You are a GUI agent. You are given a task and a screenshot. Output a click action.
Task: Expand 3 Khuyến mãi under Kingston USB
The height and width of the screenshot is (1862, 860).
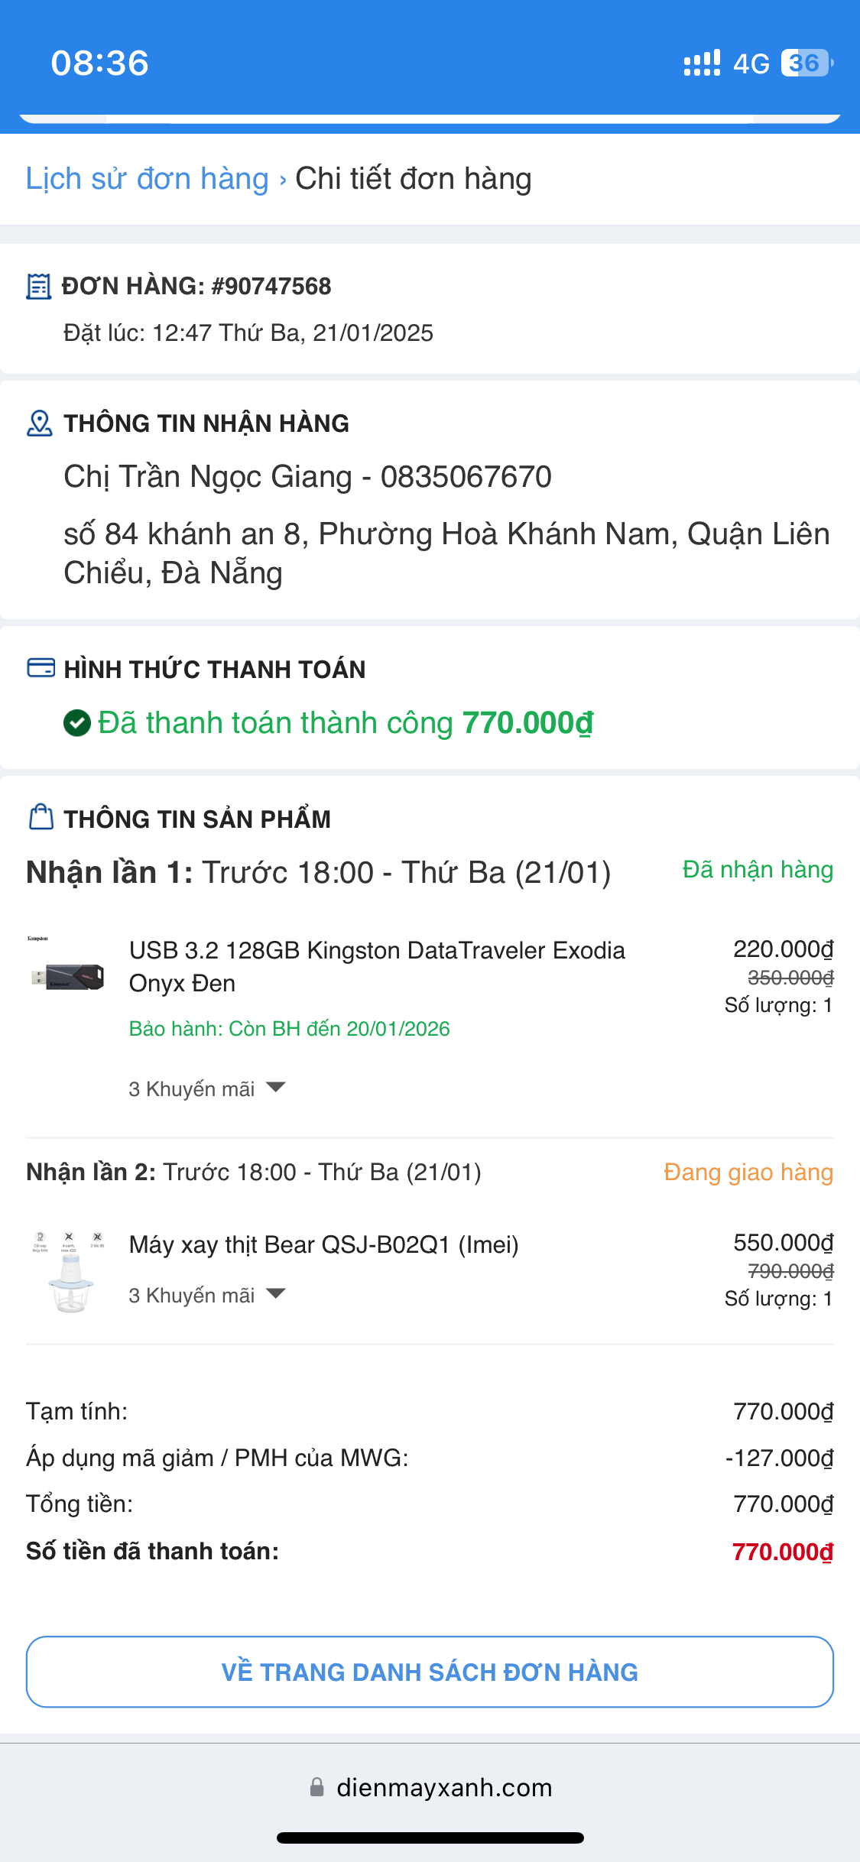(206, 1088)
